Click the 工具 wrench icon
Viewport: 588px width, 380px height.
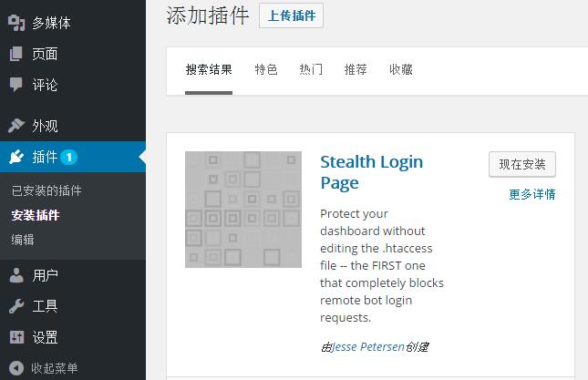pyautogui.click(x=16, y=306)
